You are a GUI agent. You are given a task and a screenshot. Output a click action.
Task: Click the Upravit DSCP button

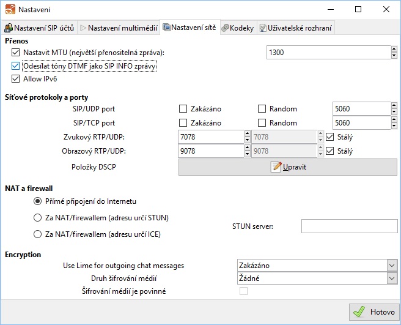288,167
